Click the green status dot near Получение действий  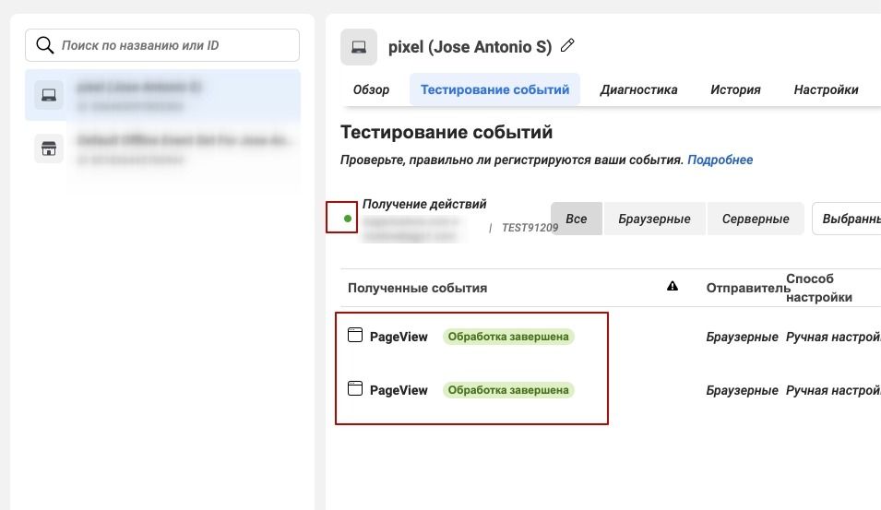[x=348, y=219]
